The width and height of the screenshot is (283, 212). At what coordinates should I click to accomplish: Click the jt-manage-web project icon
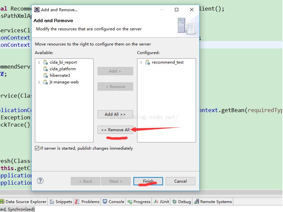(46, 82)
